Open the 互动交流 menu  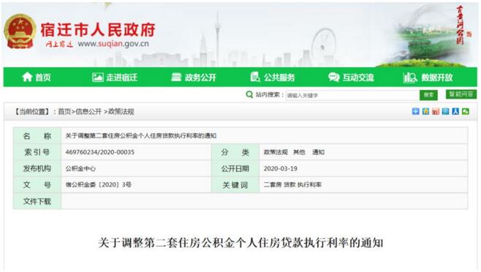click(351, 77)
